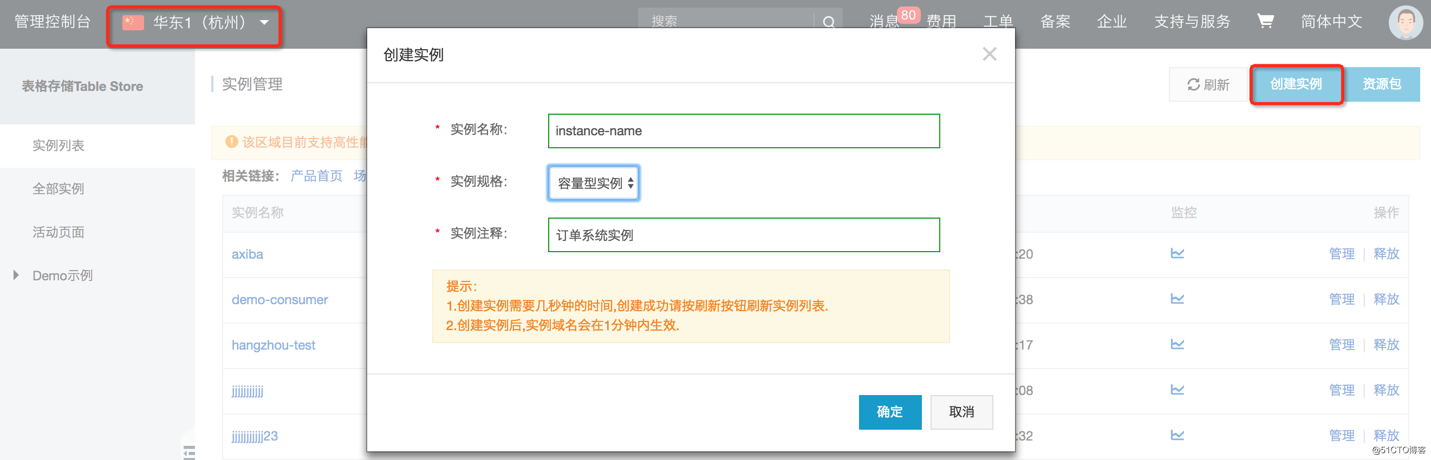Click 管理 for the axiba row
1431x460 pixels.
pyautogui.click(x=1342, y=254)
